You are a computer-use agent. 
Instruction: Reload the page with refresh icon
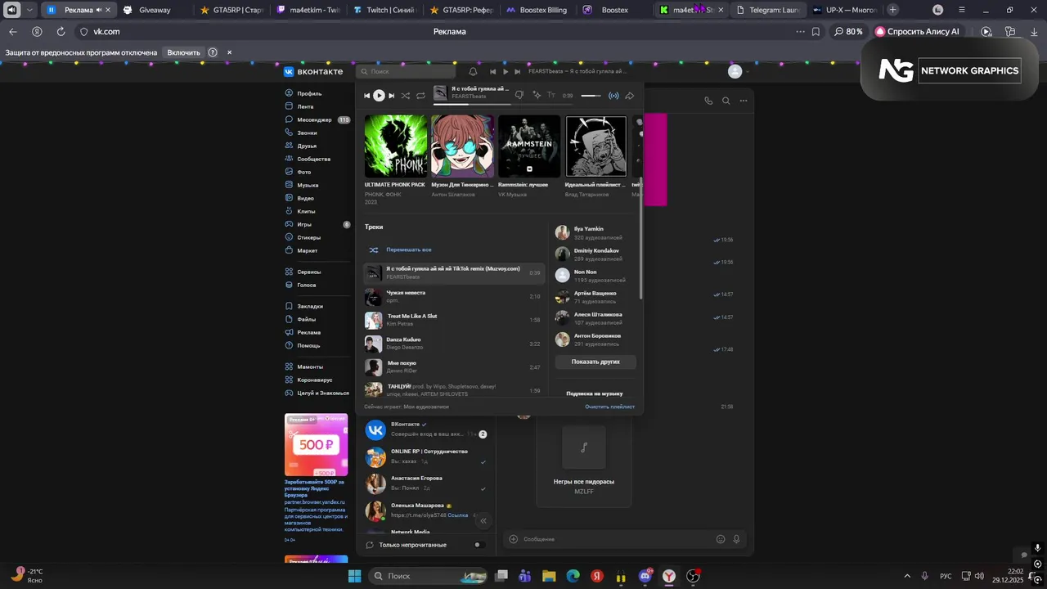(x=61, y=31)
